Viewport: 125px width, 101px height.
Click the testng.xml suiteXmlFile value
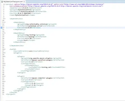click(x=46, y=67)
